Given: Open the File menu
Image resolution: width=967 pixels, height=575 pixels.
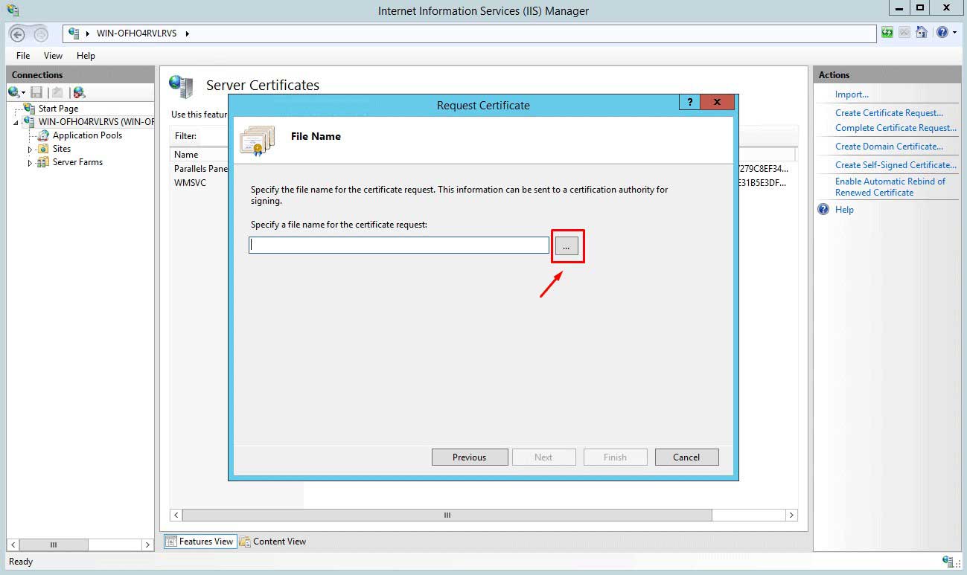Looking at the screenshot, I should click(x=23, y=56).
